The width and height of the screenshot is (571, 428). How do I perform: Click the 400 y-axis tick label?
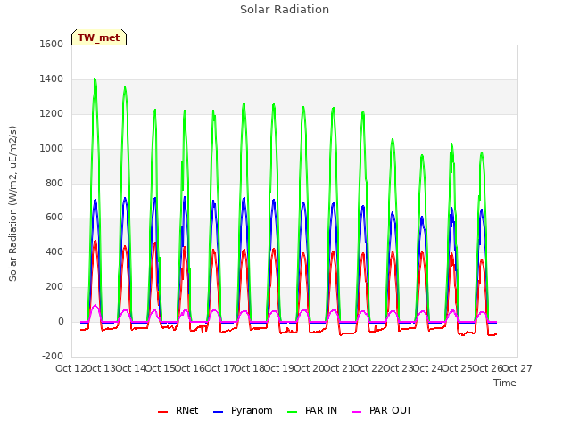point(54,251)
